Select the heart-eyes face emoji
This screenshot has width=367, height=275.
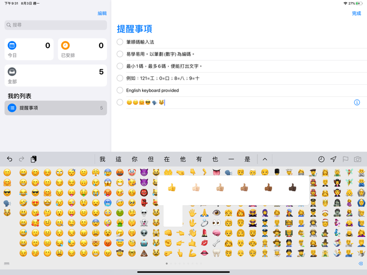(x=35, y=203)
